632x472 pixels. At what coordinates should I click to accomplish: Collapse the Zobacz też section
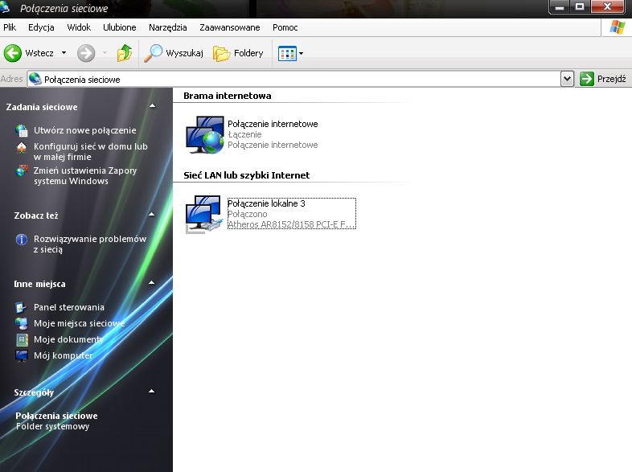pos(151,215)
